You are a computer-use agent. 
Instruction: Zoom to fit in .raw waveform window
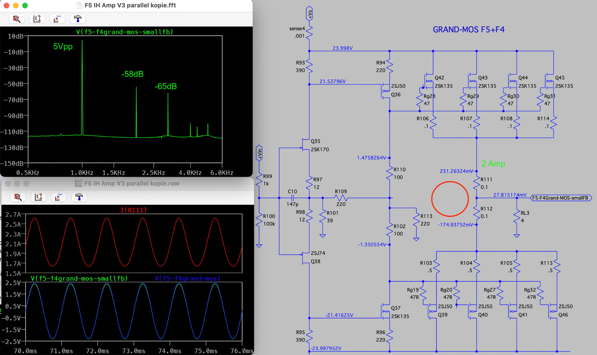pos(18,197)
